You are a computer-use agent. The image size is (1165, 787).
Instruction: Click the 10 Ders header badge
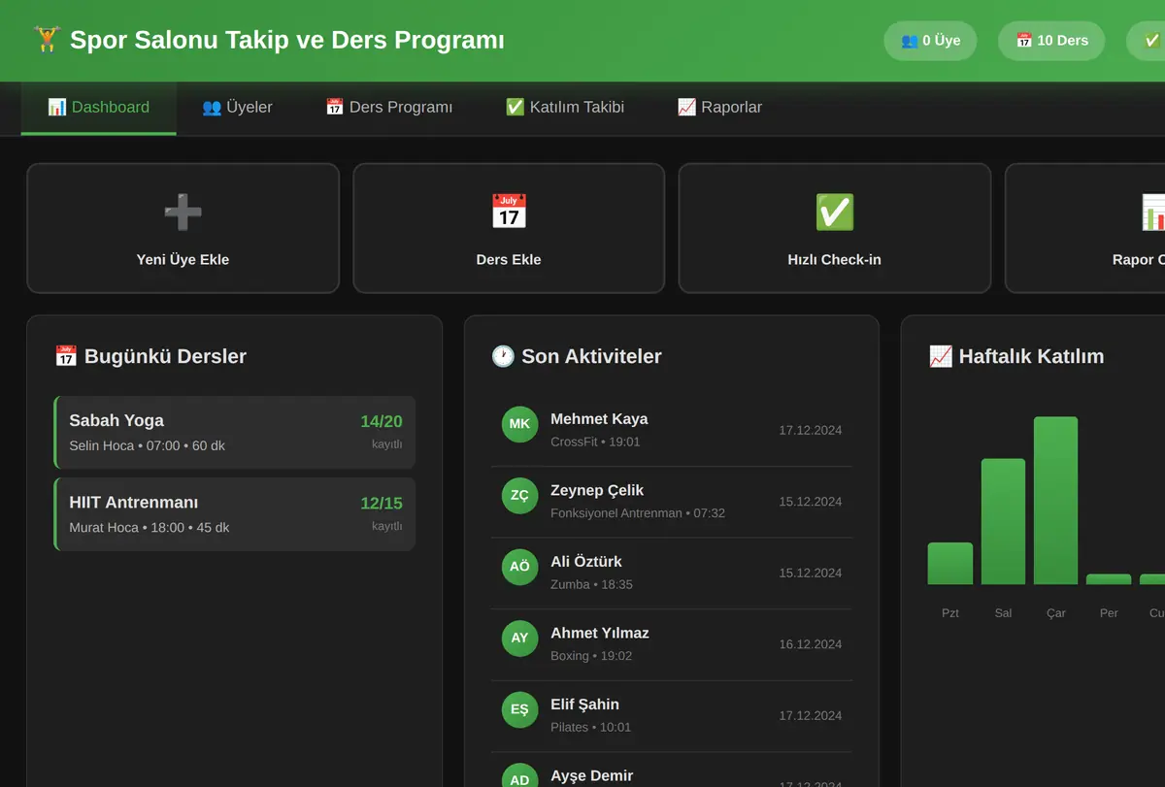(x=1051, y=41)
